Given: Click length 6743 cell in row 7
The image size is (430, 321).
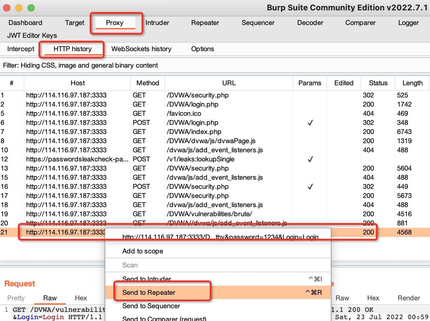Looking at the screenshot, I should click(404, 132).
